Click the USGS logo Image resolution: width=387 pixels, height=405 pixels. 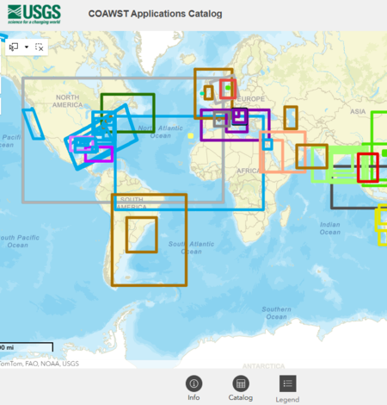34,14
